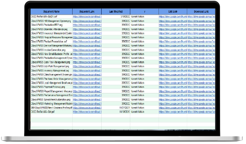Select the Invoice Generation png name cell
Viewport: 246px width, 144px height.
[x=52, y=50]
